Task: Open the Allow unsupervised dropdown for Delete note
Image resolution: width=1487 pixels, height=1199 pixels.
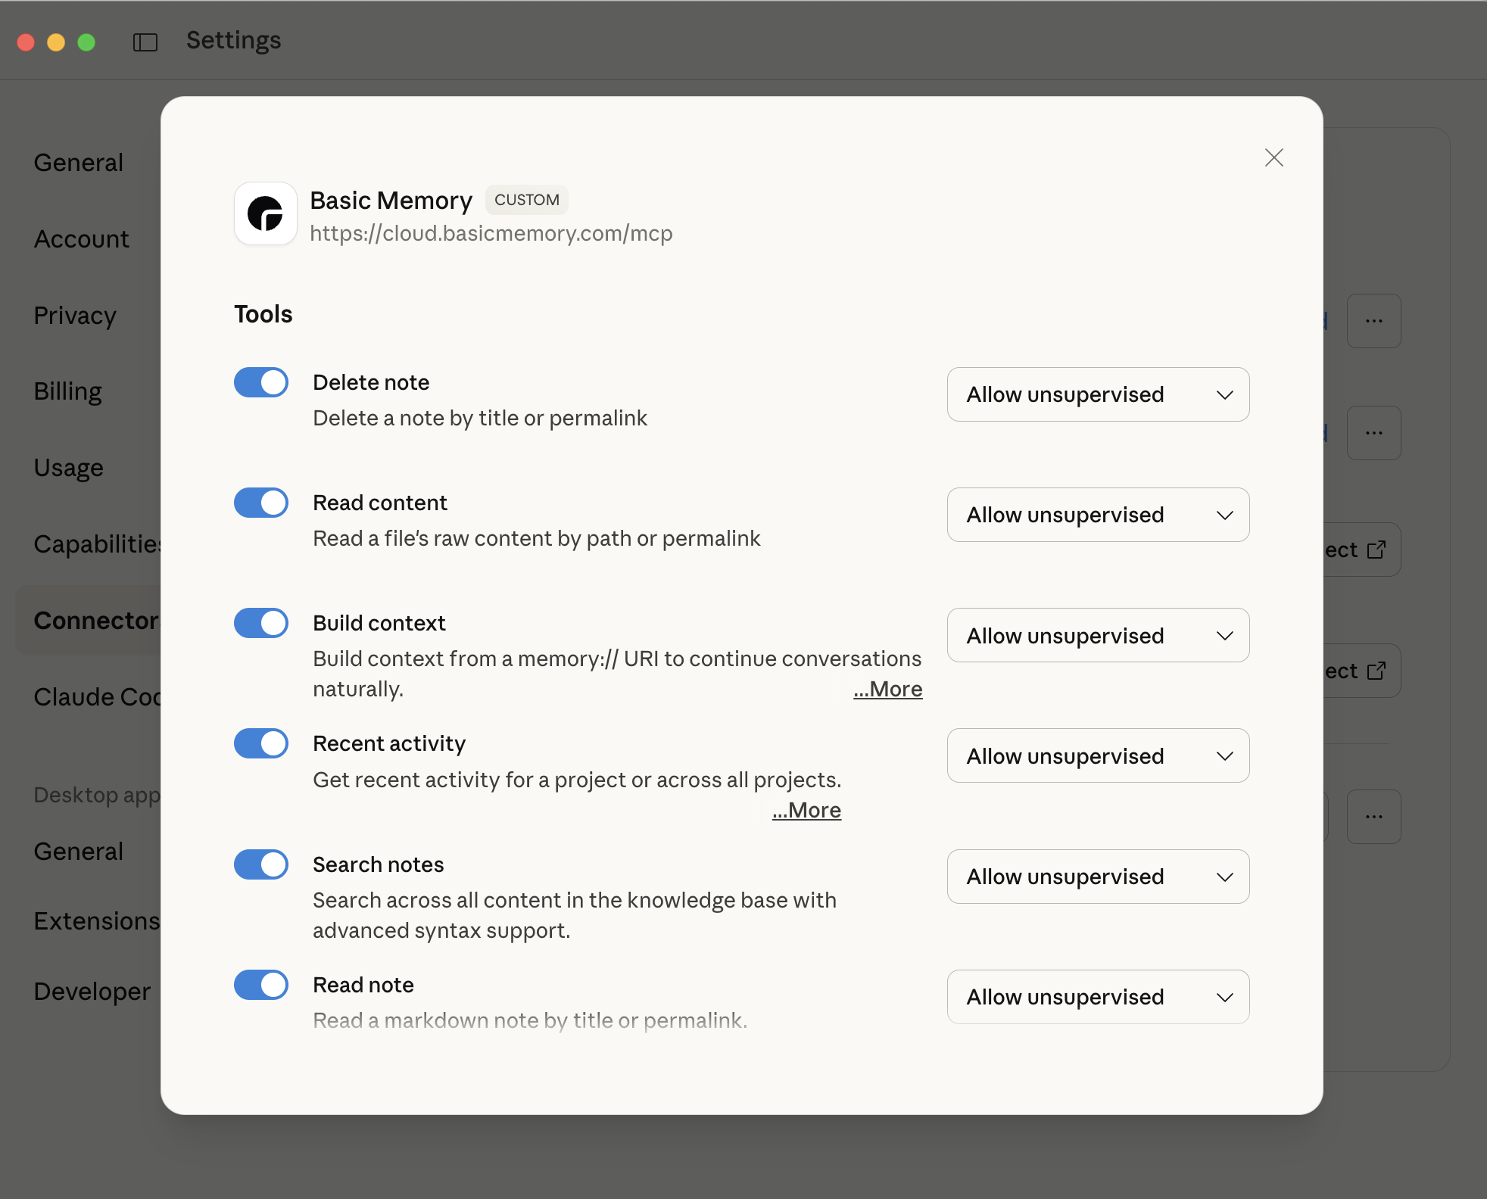Action: tap(1098, 394)
